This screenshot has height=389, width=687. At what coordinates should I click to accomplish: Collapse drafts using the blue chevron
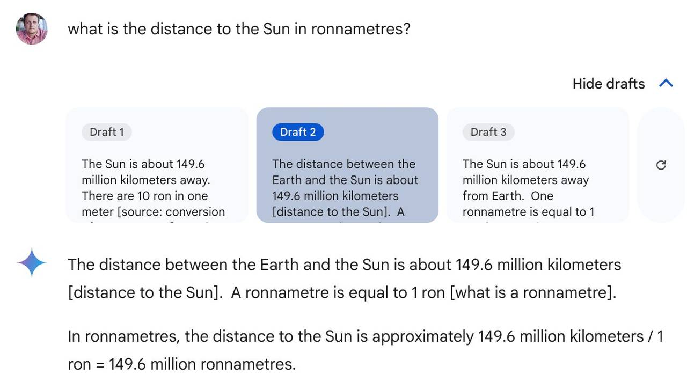click(x=666, y=84)
